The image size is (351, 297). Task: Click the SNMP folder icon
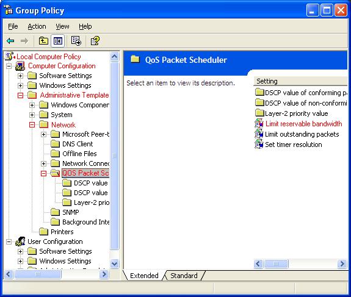pyautogui.click(x=55, y=212)
